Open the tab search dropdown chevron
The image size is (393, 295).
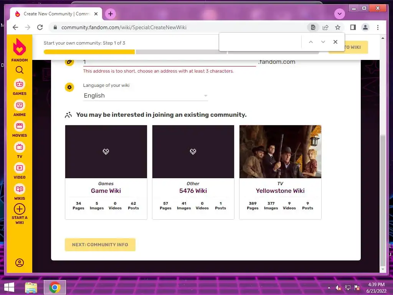tap(340, 14)
